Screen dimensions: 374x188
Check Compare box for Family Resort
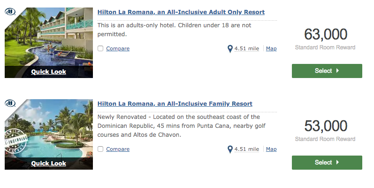pos(100,149)
